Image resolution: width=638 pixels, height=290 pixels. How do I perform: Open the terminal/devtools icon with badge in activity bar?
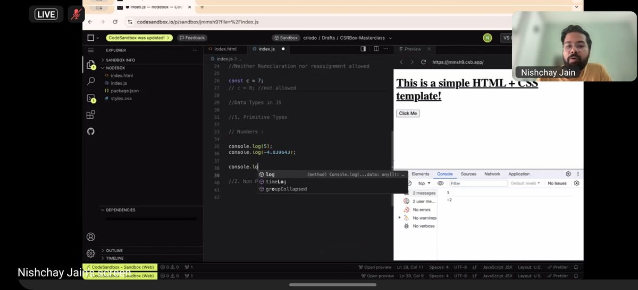point(90,98)
